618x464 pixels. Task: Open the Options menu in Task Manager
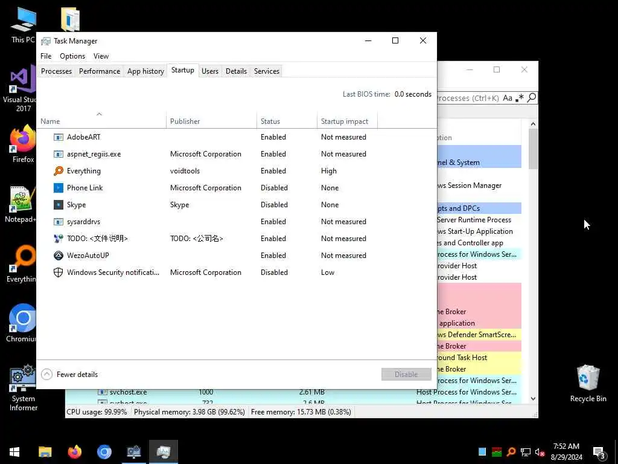coord(72,56)
